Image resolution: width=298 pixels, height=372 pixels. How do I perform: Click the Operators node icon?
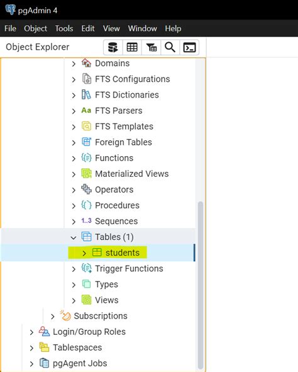click(87, 189)
